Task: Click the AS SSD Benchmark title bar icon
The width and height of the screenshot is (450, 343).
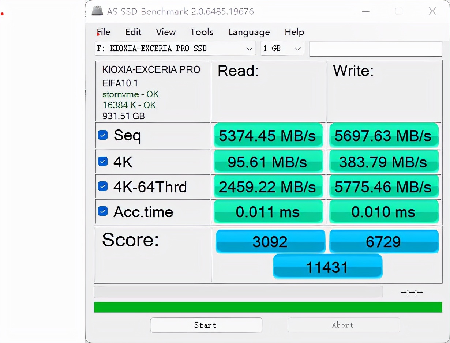Action: tap(97, 11)
